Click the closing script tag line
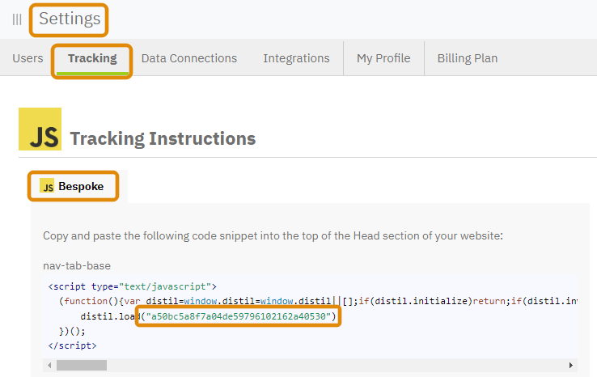597x377 pixels. pos(72,345)
